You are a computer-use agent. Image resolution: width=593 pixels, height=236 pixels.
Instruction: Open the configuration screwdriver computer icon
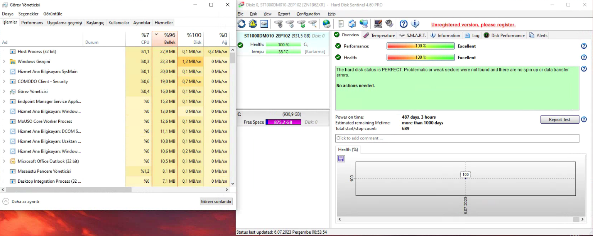click(378, 24)
